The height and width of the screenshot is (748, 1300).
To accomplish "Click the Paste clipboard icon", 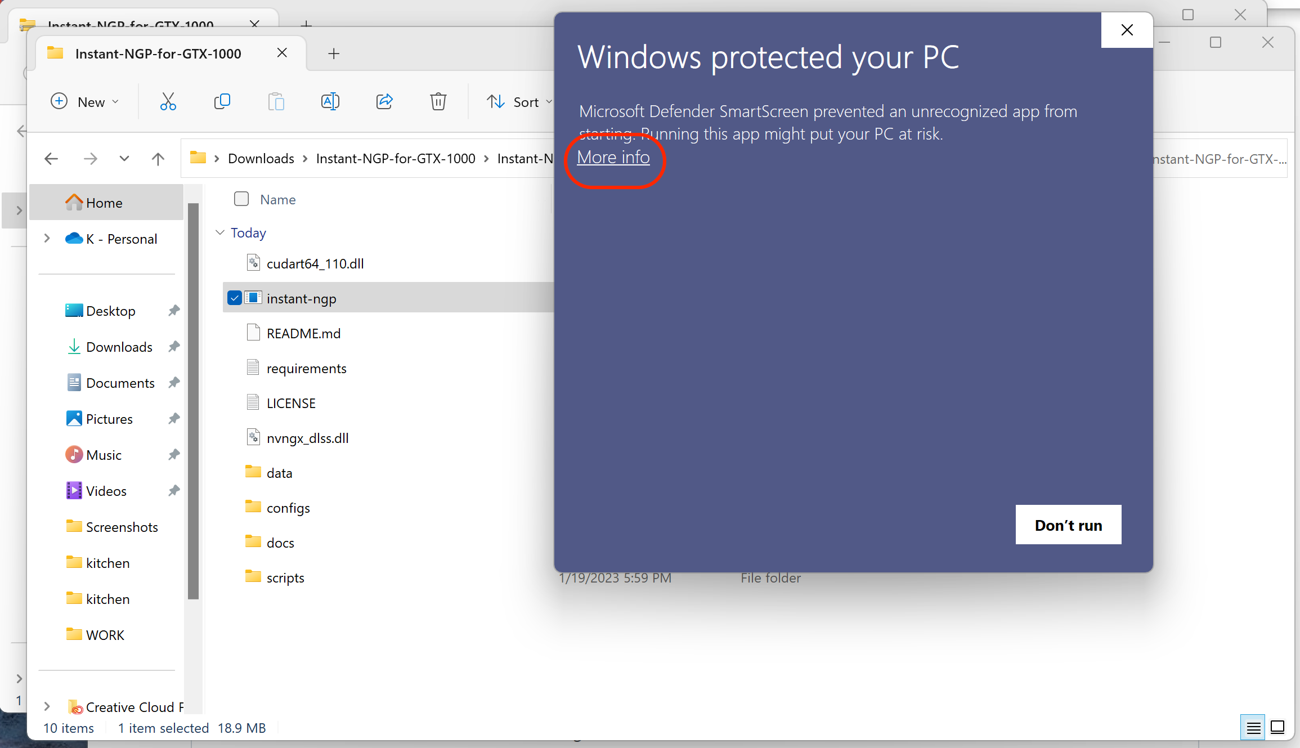I will coord(276,102).
